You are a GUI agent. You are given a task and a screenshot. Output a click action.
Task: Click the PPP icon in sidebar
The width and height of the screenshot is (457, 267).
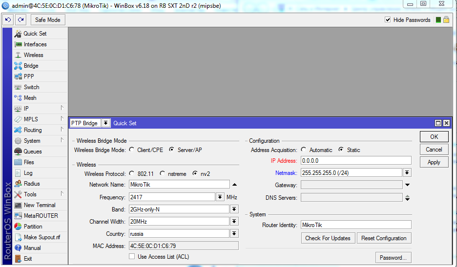18,76
